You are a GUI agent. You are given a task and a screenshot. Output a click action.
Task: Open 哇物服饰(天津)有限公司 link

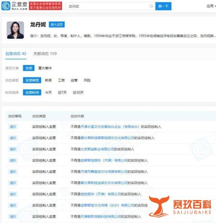coord(101,194)
